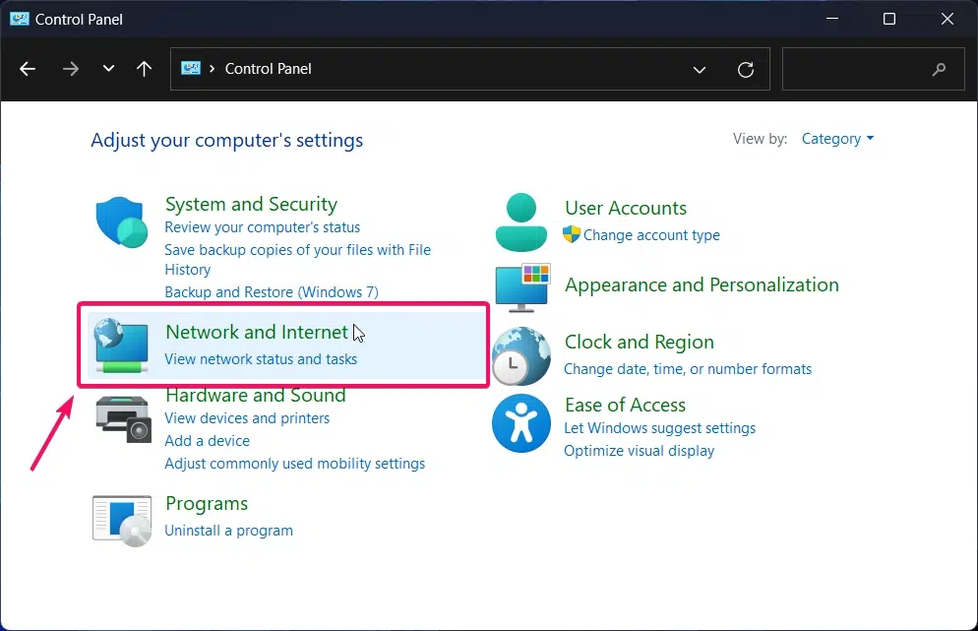
Task: Open Backup and Restore (Windows 7)
Action: [x=272, y=292]
